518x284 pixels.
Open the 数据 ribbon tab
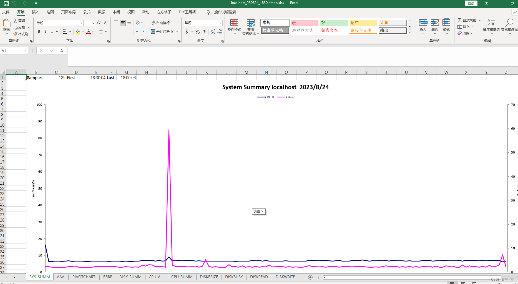coord(102,12)
